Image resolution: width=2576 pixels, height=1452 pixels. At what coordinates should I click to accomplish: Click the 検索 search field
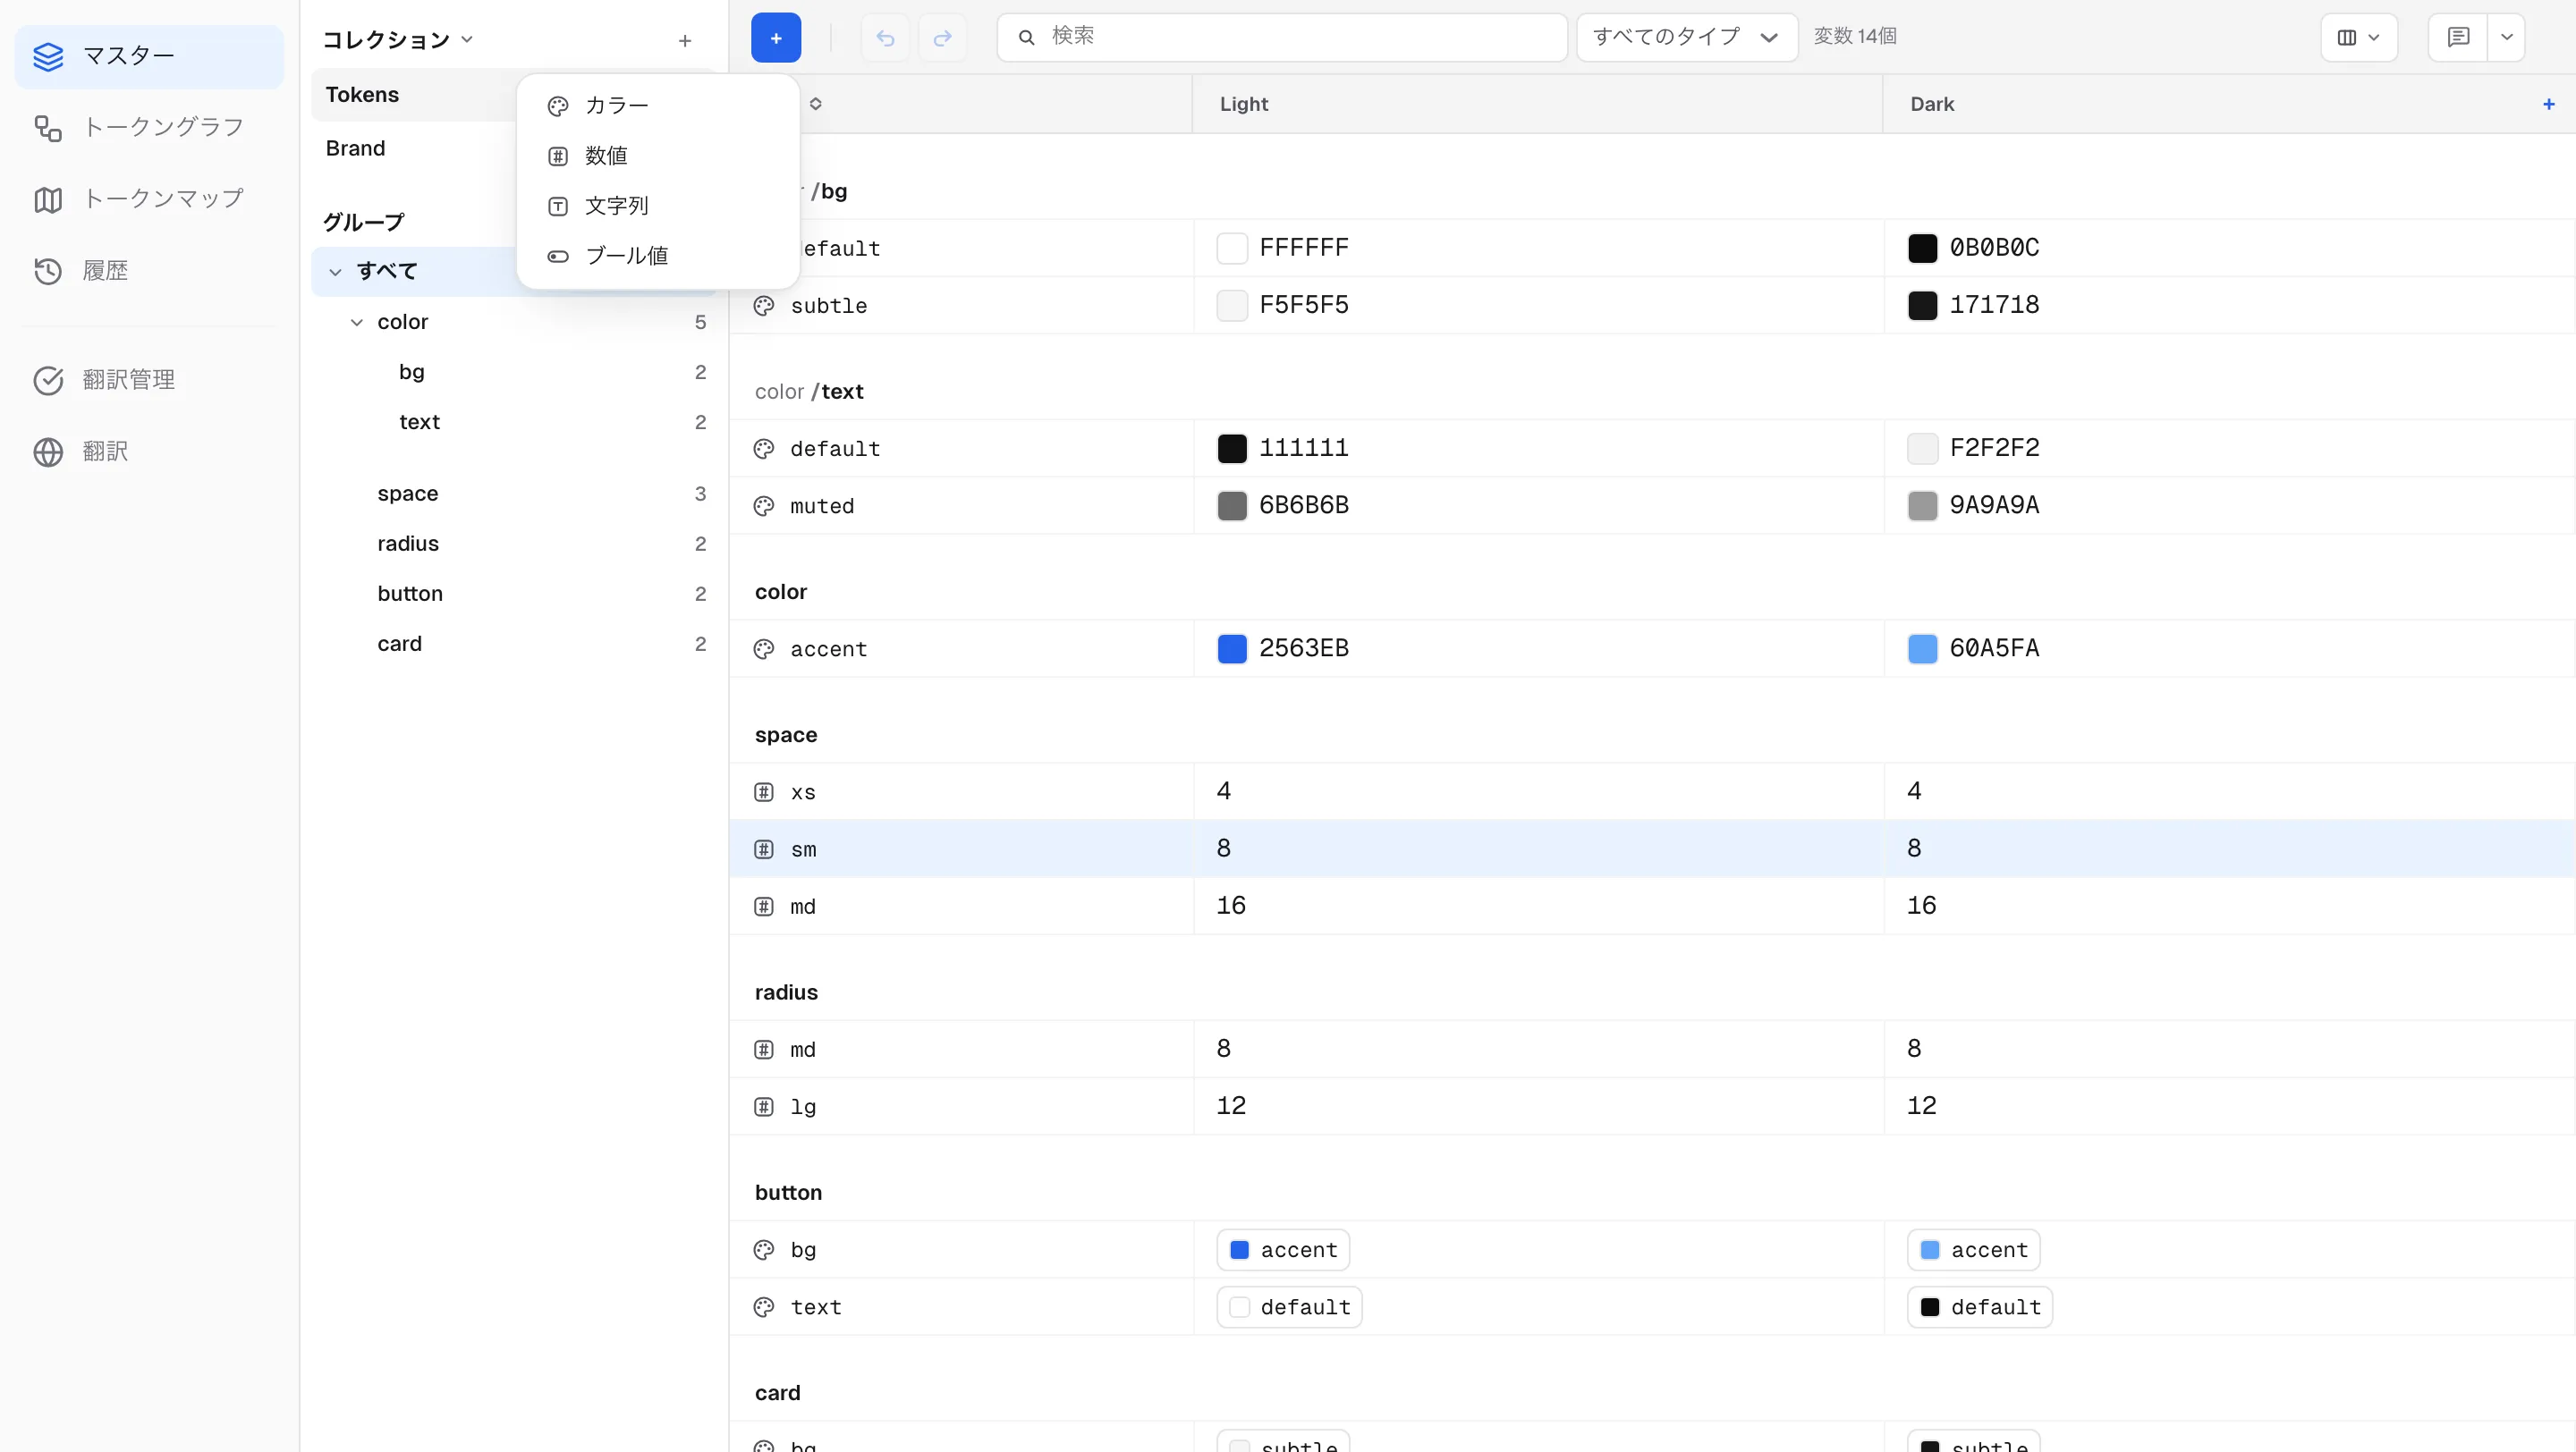click(x=1282, y=37)
